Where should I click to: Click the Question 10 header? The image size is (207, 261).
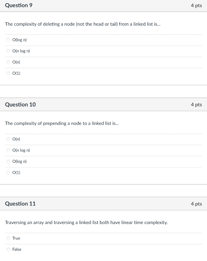coord(20,105)
